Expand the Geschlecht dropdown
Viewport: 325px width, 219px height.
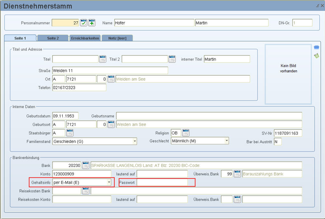point(227,141)
